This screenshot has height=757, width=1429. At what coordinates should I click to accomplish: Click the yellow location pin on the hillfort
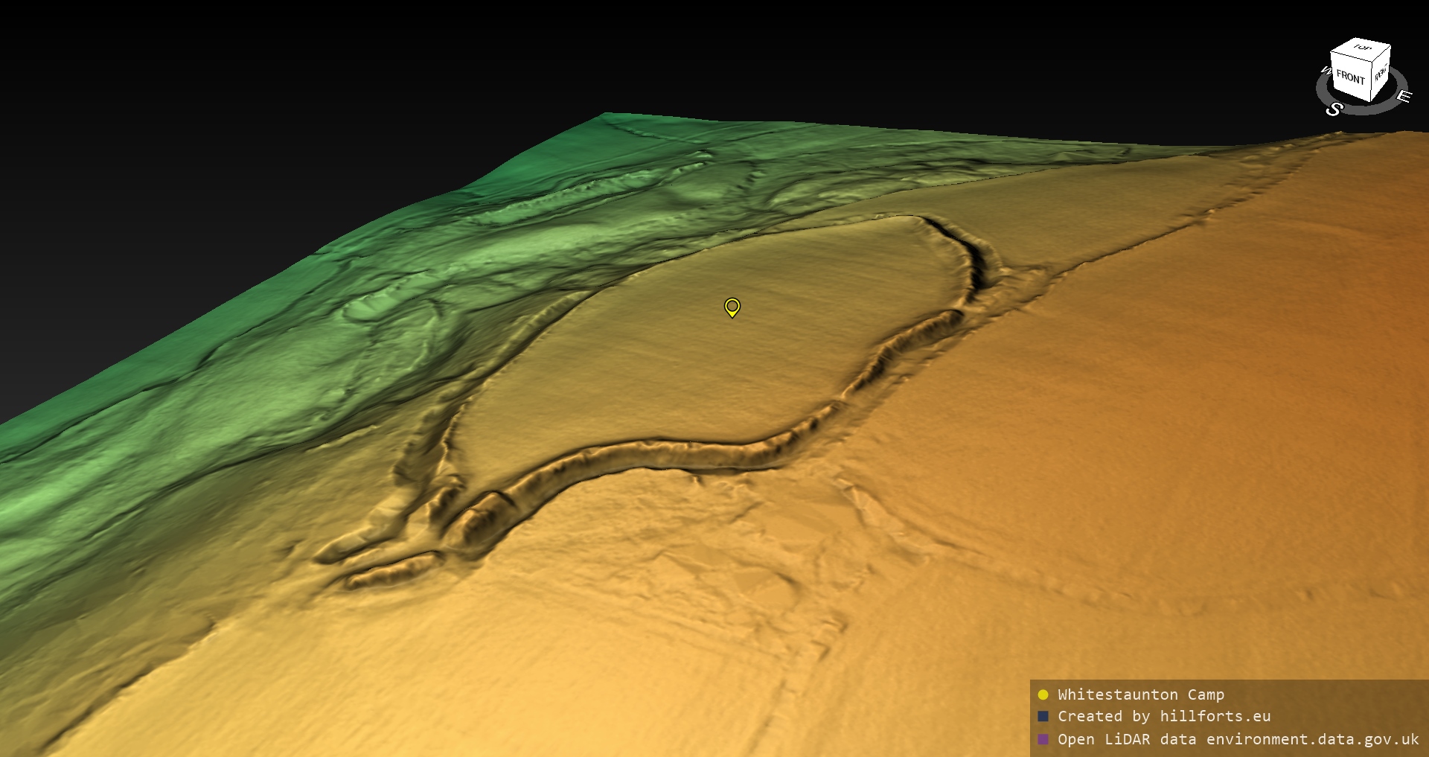pyautogui.click(x=732, y=307)
